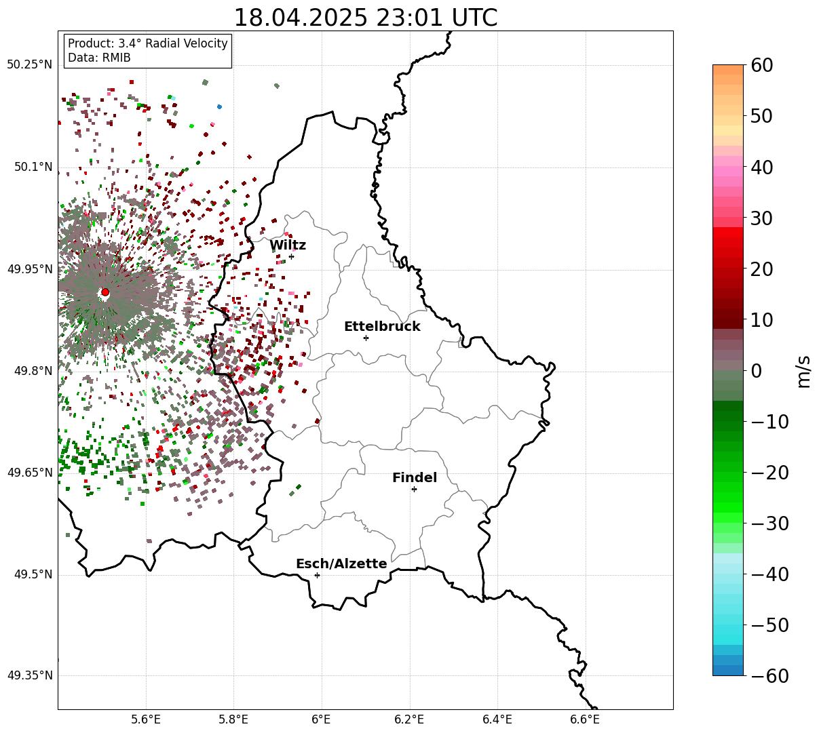Image resolution: width=819 pixels, height=733 pixels.
Task: Pick the dark blue color at colorbar bottom
Action: click(728, 670)
